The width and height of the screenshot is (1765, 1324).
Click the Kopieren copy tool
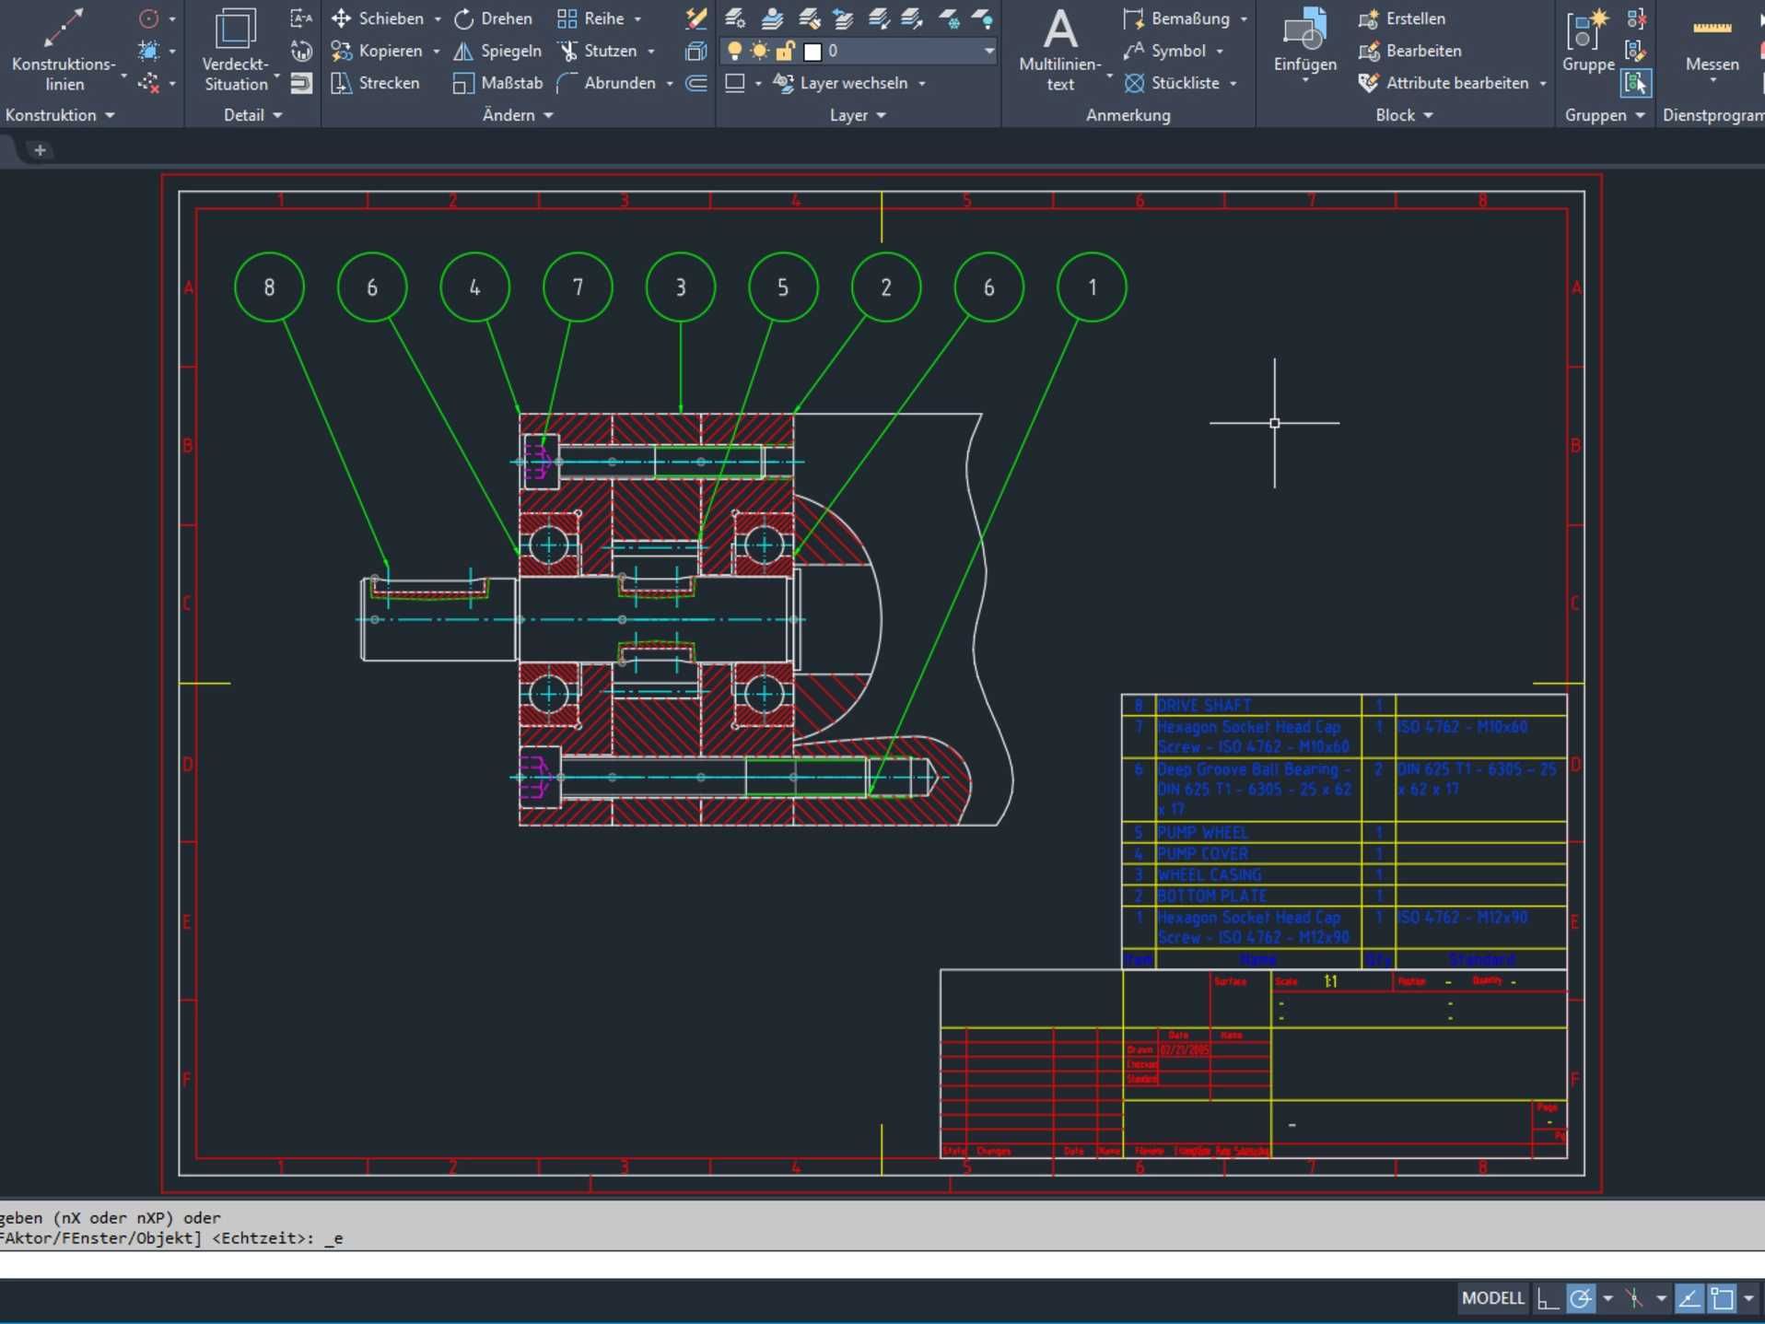[x=378, y=51]
